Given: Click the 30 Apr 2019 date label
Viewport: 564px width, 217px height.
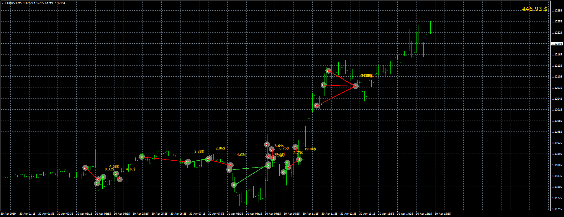Looking at the screenshot, I should point(8,214).
